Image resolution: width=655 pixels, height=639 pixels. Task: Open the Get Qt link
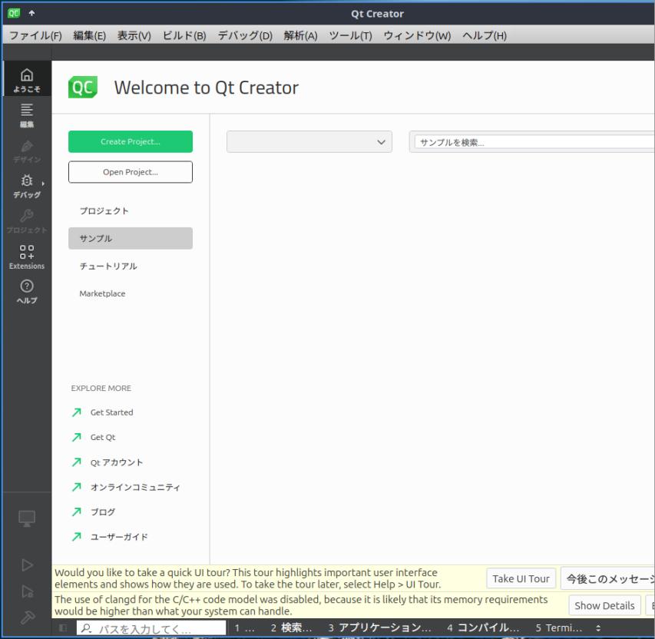coord(103,437)
